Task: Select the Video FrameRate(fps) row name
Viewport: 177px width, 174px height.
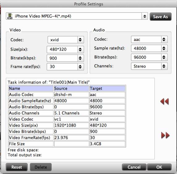Action: tap(31, 138)
